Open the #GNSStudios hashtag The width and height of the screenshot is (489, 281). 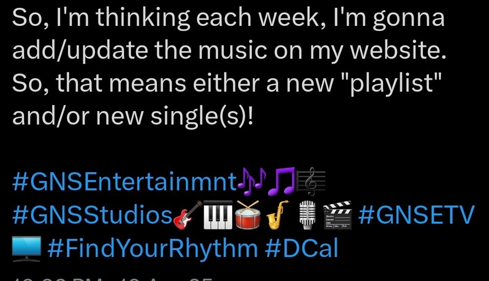[x=92, y=215]
